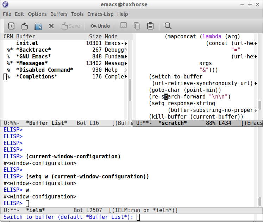
Task: Select *Messages* buffer entry
Action: coord(32,63)
